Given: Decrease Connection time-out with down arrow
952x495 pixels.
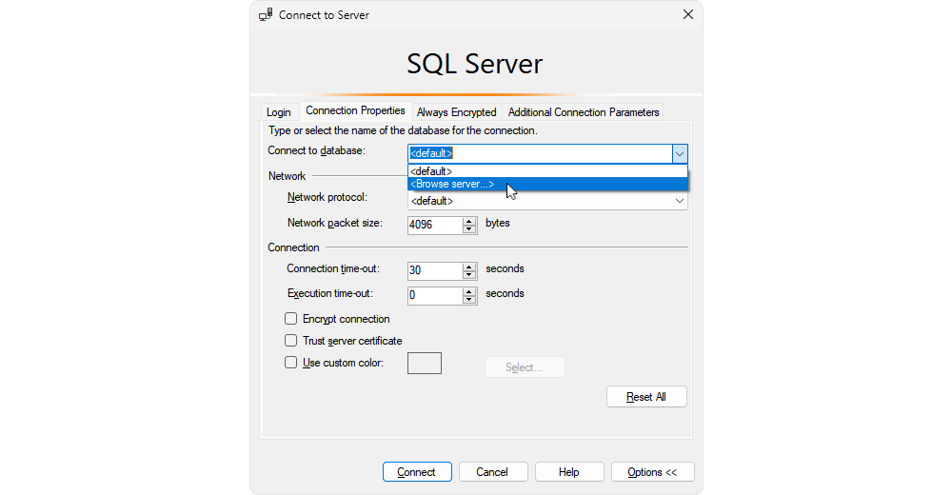Looking at the screenshot, I should (x=468, y=275).
